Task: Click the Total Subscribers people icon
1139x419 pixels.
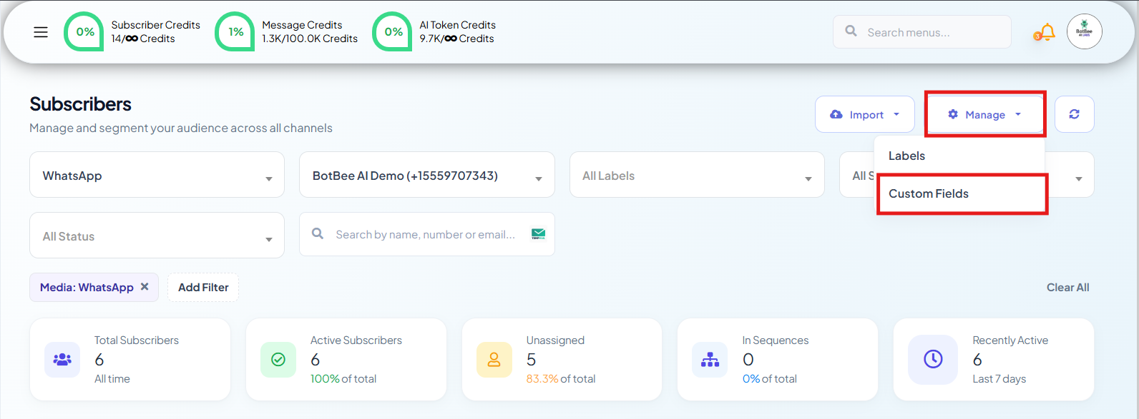Action: coord(62,359)
